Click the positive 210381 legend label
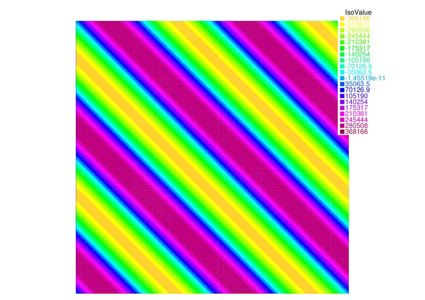Viewport: 425px width, 300px height. 356,114
